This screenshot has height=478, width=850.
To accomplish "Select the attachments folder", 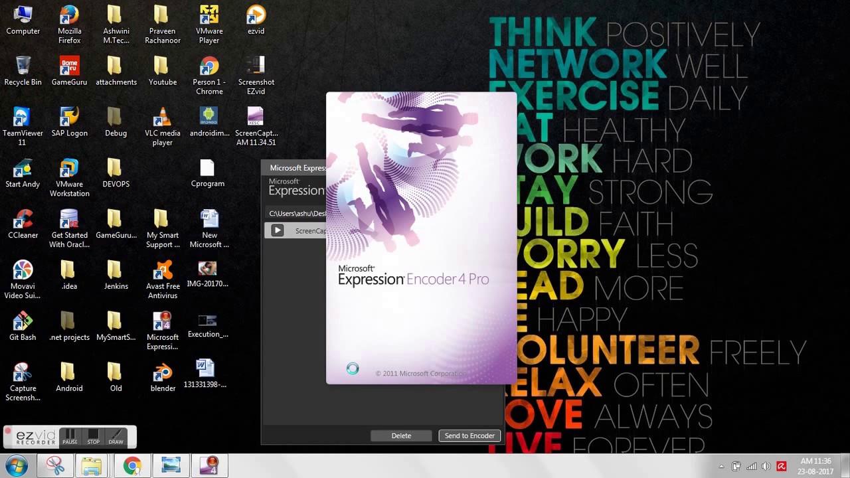I will click(x=116, y=71).
